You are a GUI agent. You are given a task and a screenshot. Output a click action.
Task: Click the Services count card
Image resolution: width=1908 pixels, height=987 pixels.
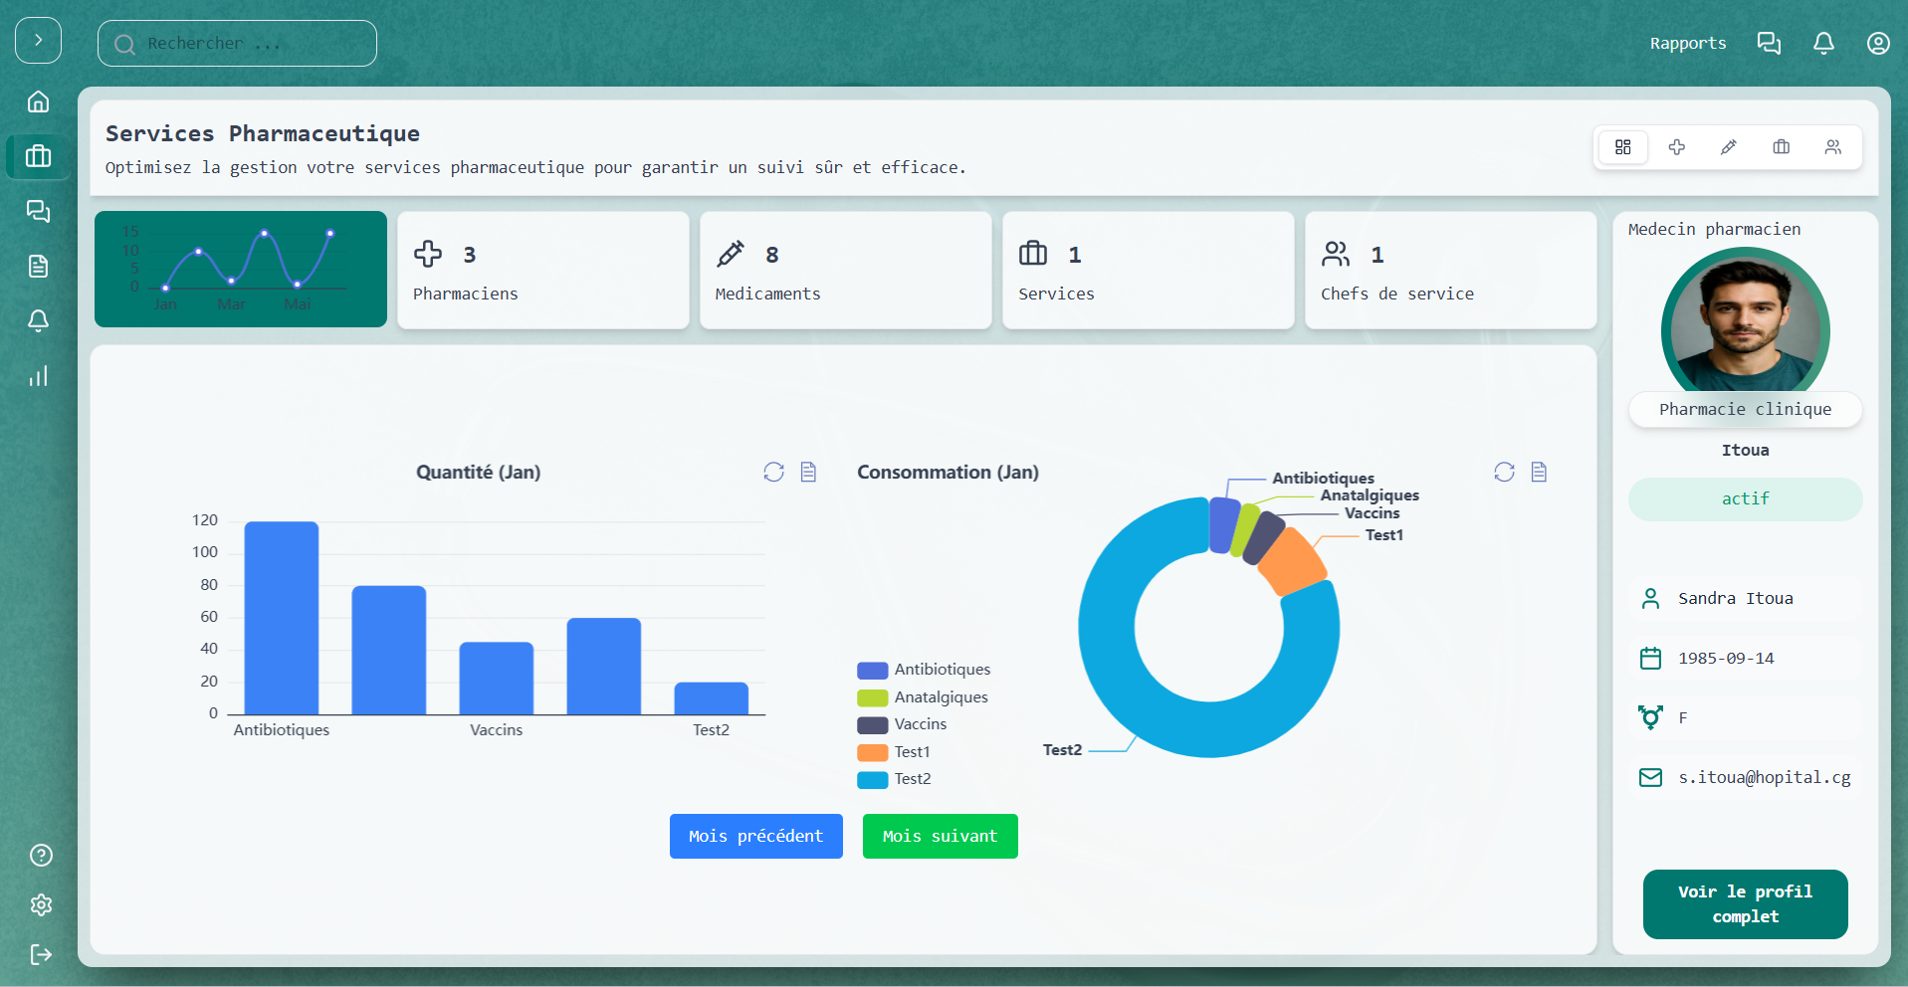(x=1149, y=270)
